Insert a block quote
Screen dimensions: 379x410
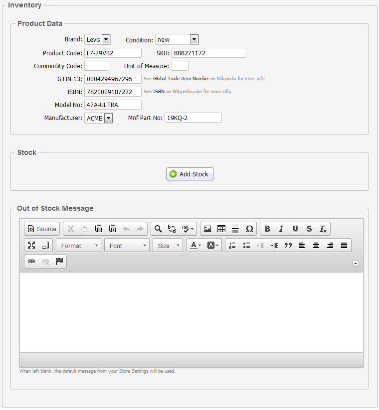click(x=288, y=245)
